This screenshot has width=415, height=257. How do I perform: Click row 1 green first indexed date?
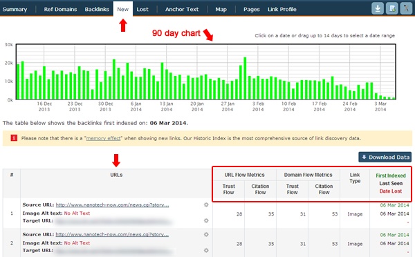tap(395, 205)
